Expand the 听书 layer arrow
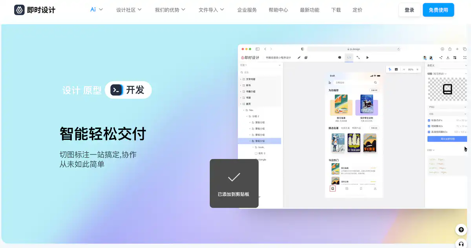Screen dimensions: 471x248 pyautogui.click(x=241, y=85)
